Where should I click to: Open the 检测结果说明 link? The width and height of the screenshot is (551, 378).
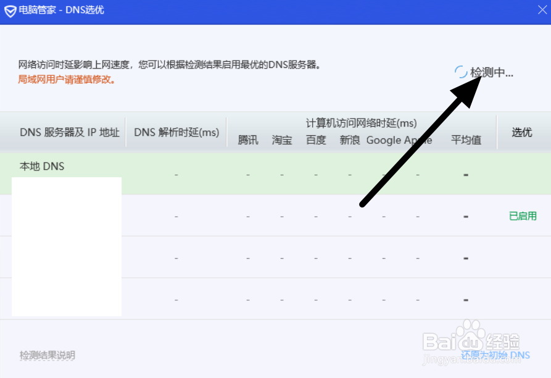[47, 355]
